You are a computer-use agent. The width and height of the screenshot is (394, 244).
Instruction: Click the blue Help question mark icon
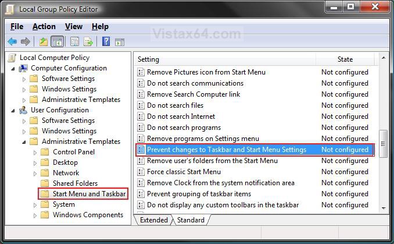(106, 41)
